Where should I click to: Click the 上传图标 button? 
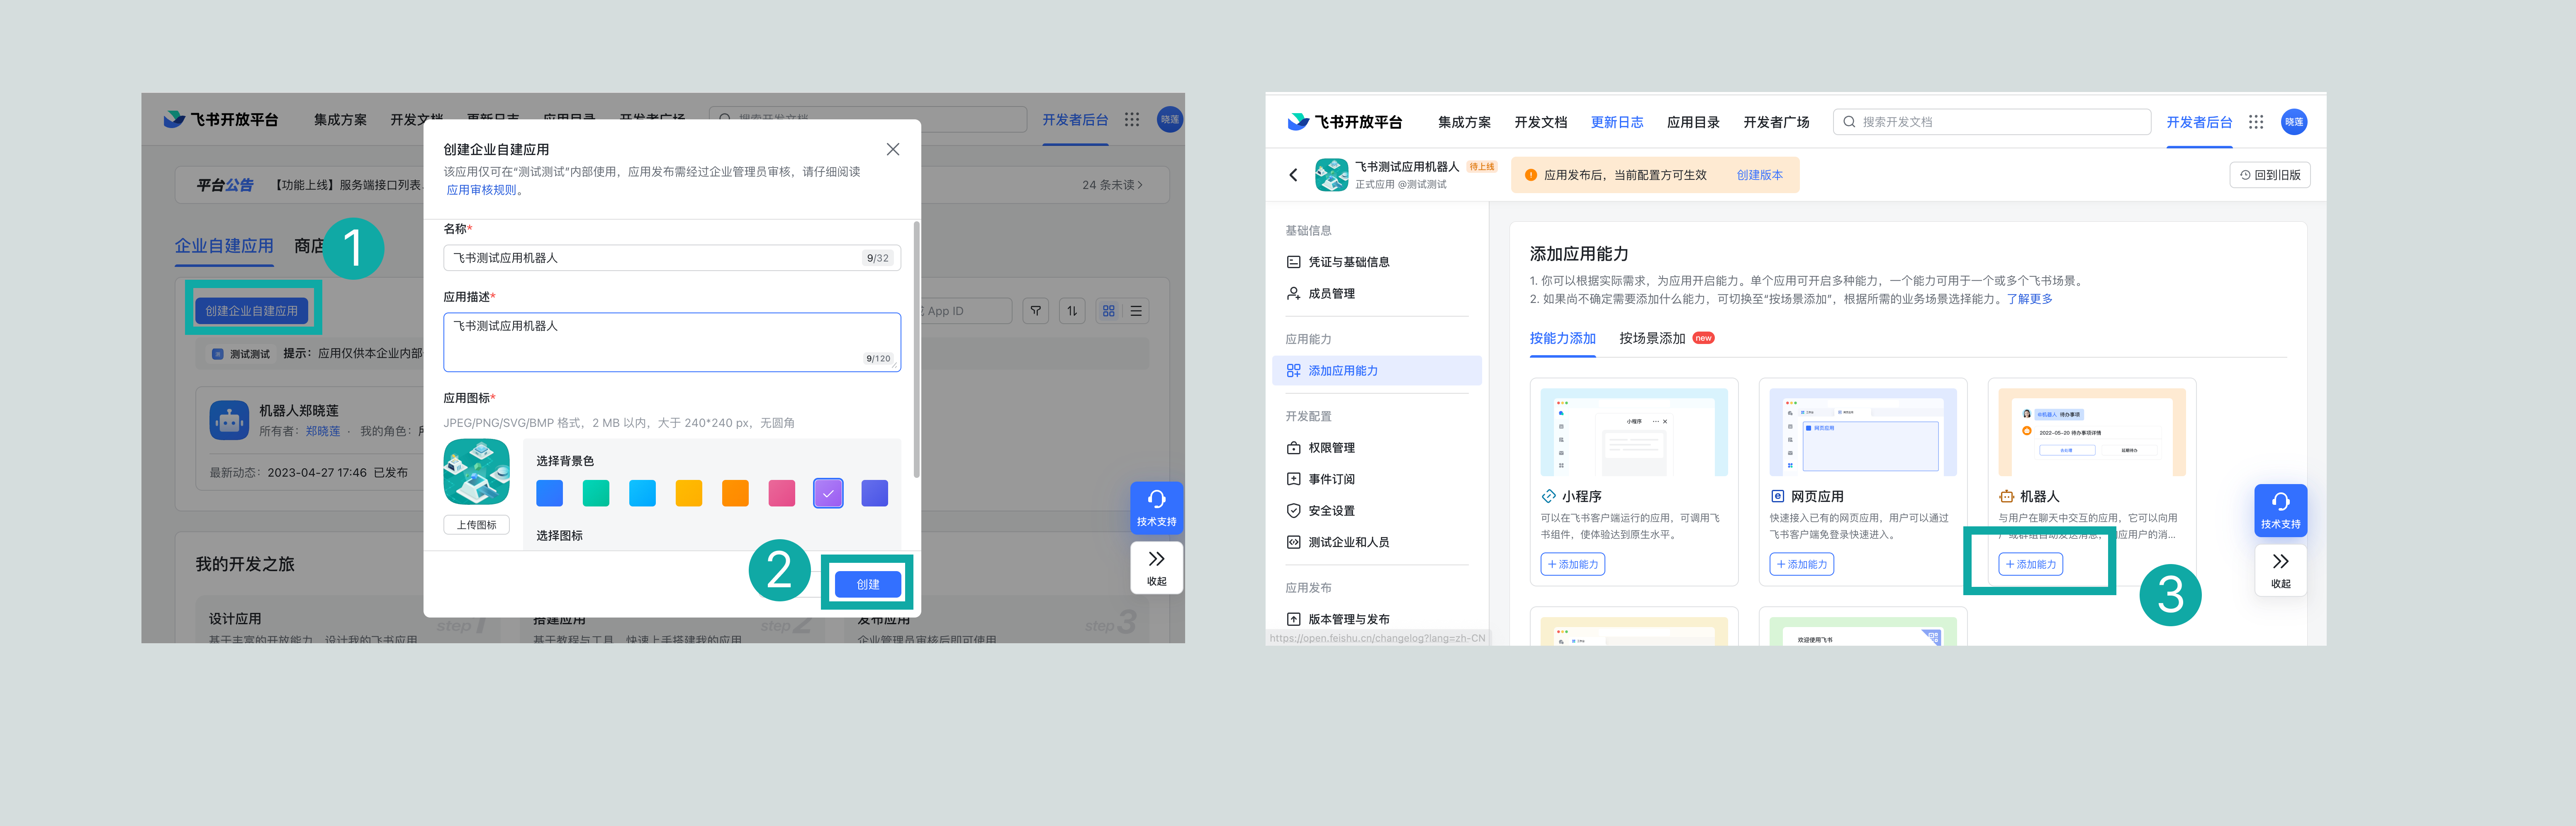(x=476, y=524)
